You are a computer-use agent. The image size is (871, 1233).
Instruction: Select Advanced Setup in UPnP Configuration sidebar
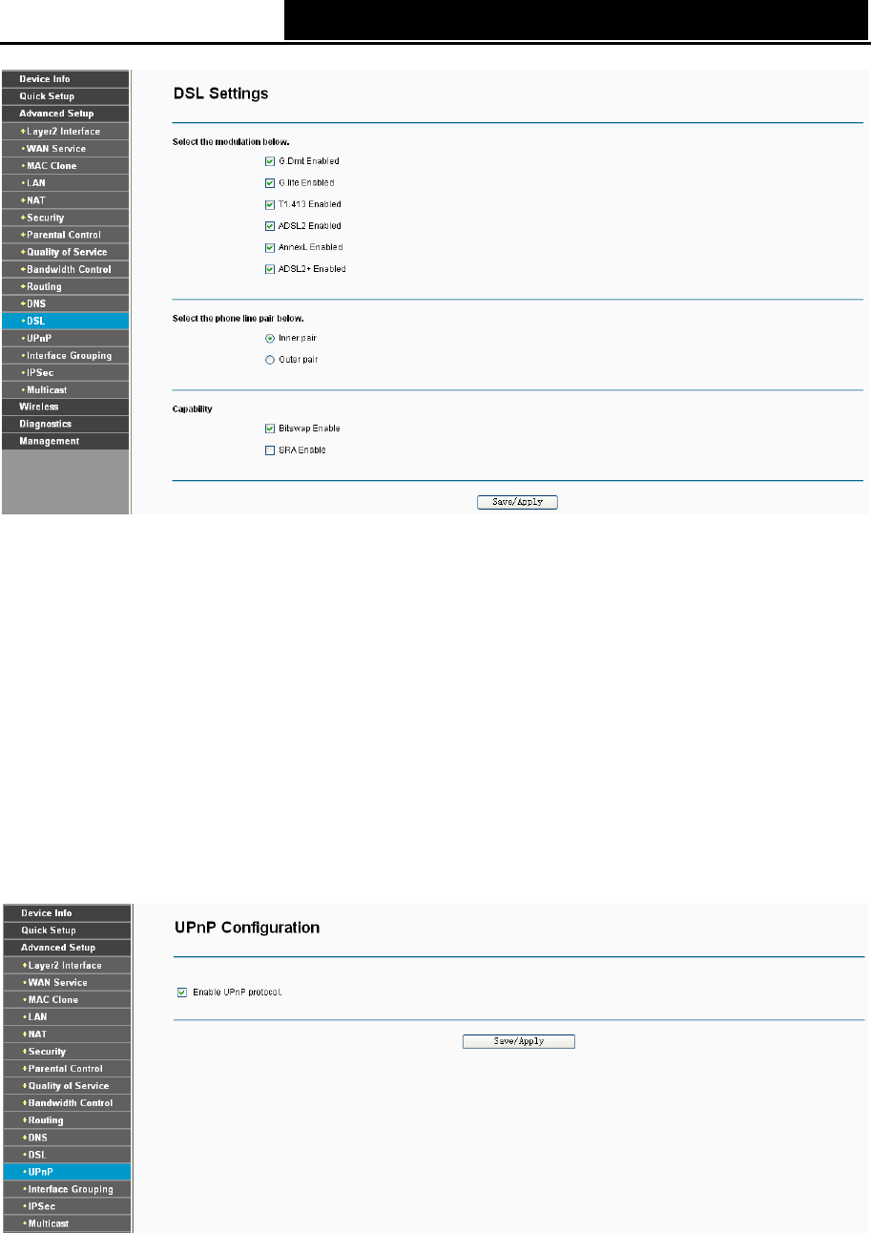pos(65,948)
